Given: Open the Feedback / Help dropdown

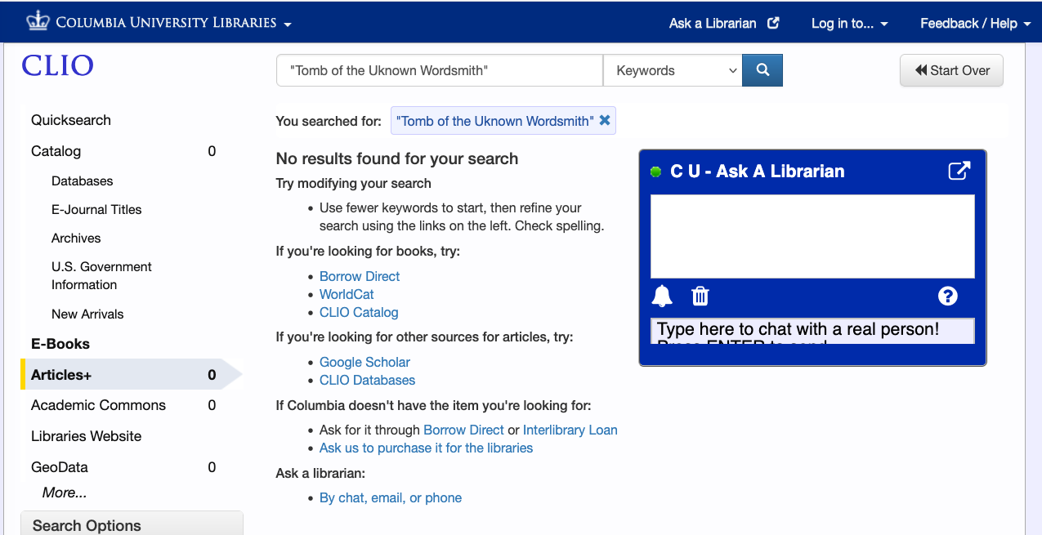Looking at the screenshot, I should [x=974, y=23].
